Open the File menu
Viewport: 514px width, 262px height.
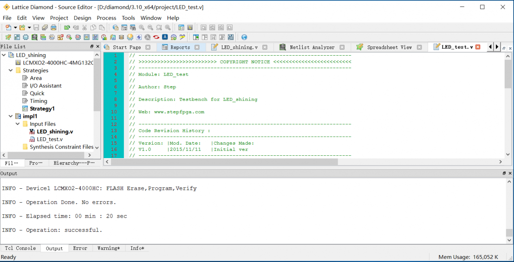(x=7, y=18)
